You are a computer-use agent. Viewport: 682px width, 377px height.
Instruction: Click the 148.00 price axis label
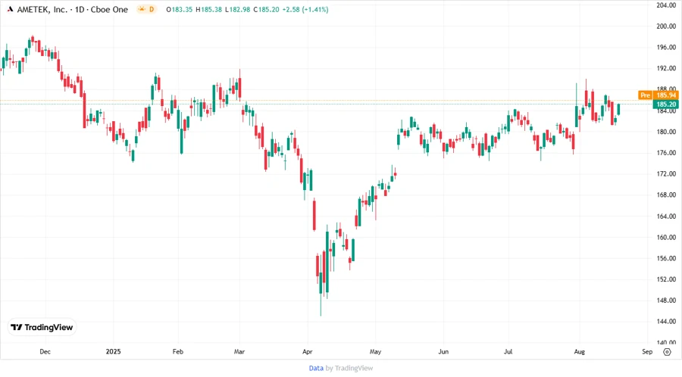tap(666, 301)
